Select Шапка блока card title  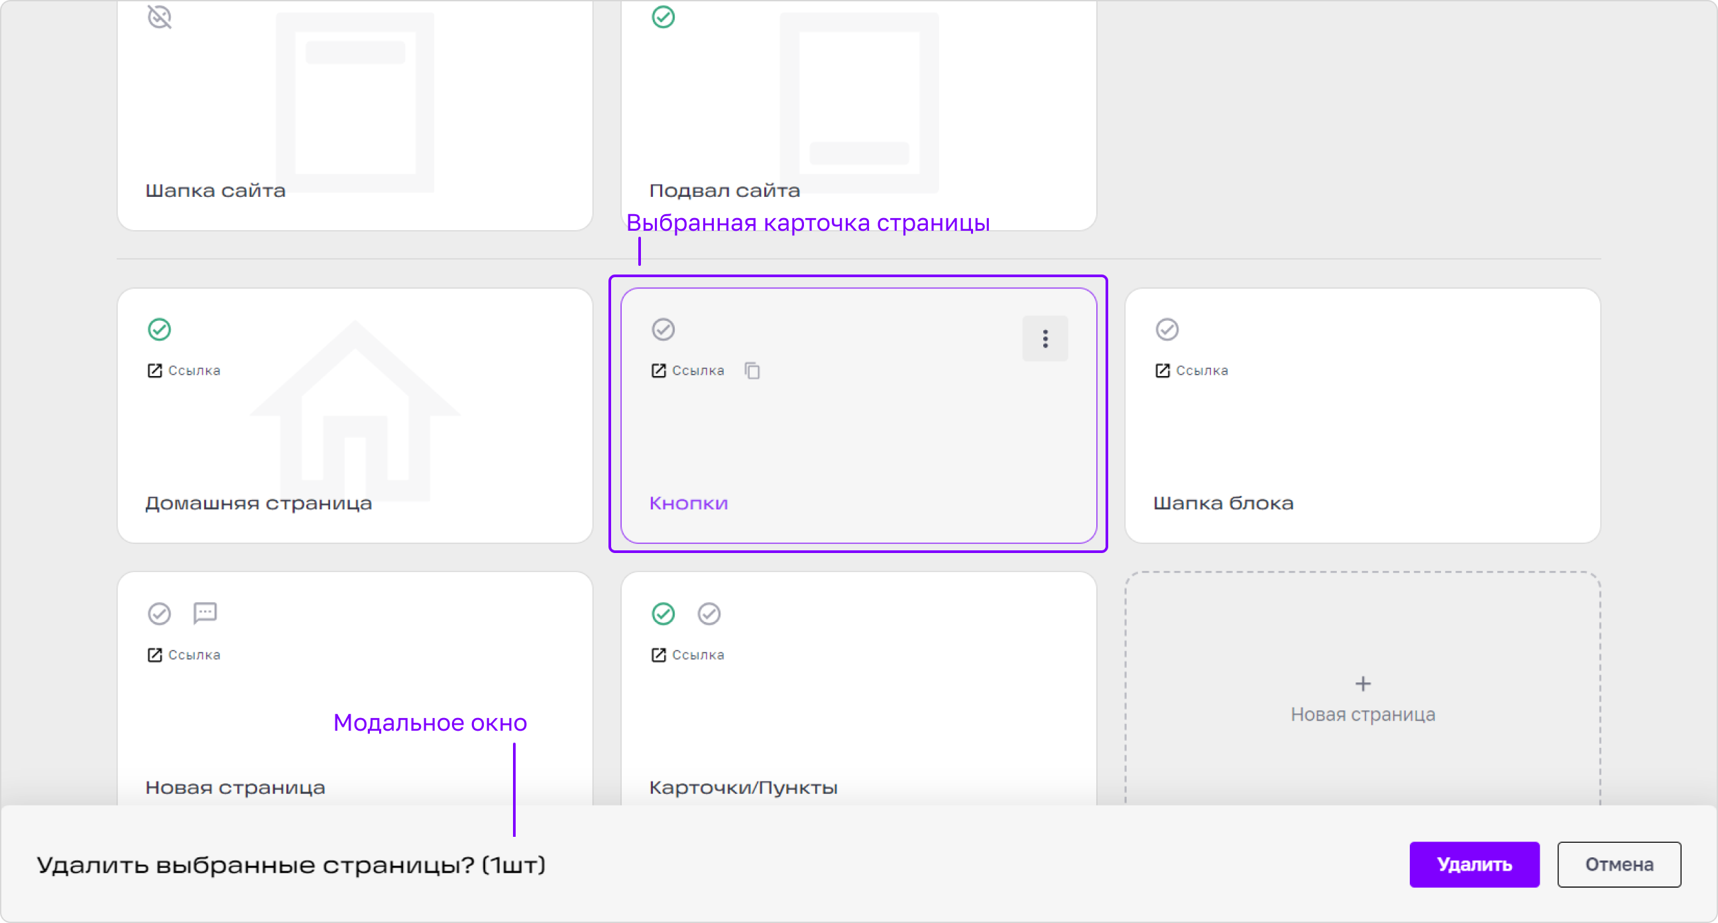pos(1223,503)
